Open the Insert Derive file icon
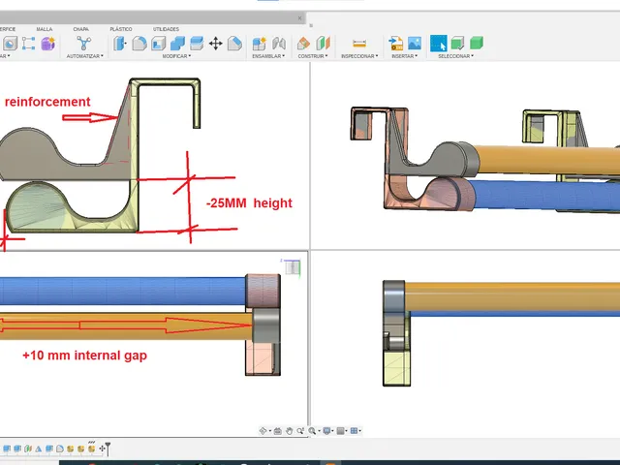 pyautogui.click(x=395, y=43)
